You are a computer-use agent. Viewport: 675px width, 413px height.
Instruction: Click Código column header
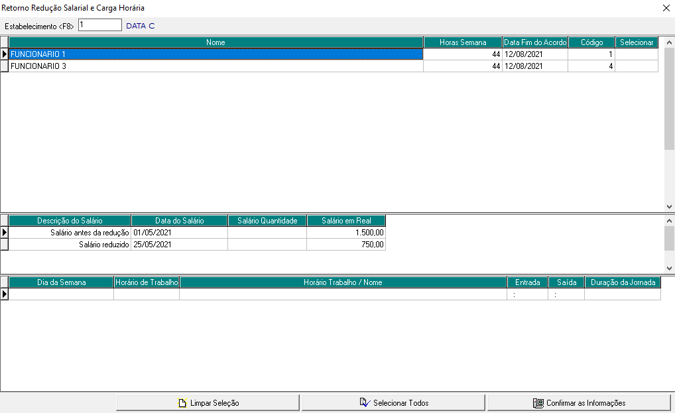pyautogui.click(x=592, y=42)
